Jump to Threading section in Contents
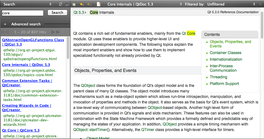The image size is (264, 139). [x=218, y=77]
